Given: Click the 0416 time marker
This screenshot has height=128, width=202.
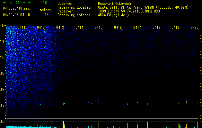Looking at the screenshot, I should pyautogui.click(x=118, y=28).
